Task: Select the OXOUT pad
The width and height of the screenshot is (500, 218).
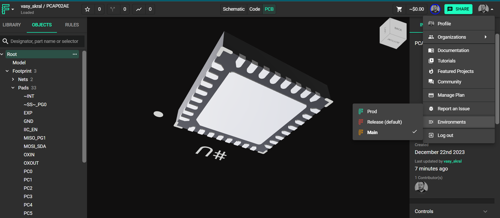Action: 31,163
